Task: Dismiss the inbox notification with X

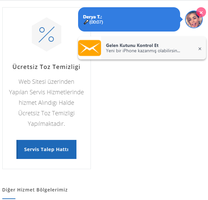Action: pyautogui.click(x=200, y=49)
